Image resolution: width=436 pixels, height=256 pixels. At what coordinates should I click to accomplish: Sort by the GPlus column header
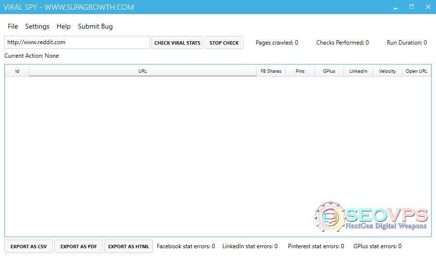(329, 71)
